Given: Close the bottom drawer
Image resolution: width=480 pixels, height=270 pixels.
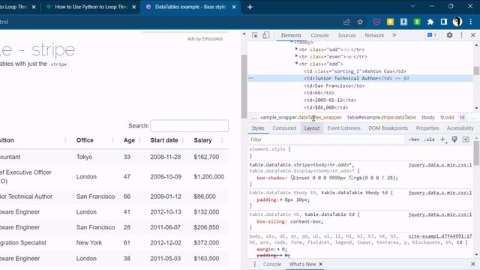Looking at the screenshot, I should pyautogui.click(x=473, y=264).
